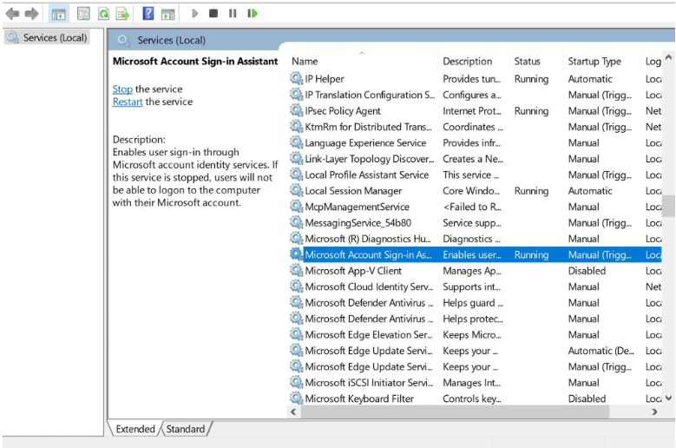Open the Help question-mark icon
The width and height of the screenshot is (676, 448).
point(148,14)
